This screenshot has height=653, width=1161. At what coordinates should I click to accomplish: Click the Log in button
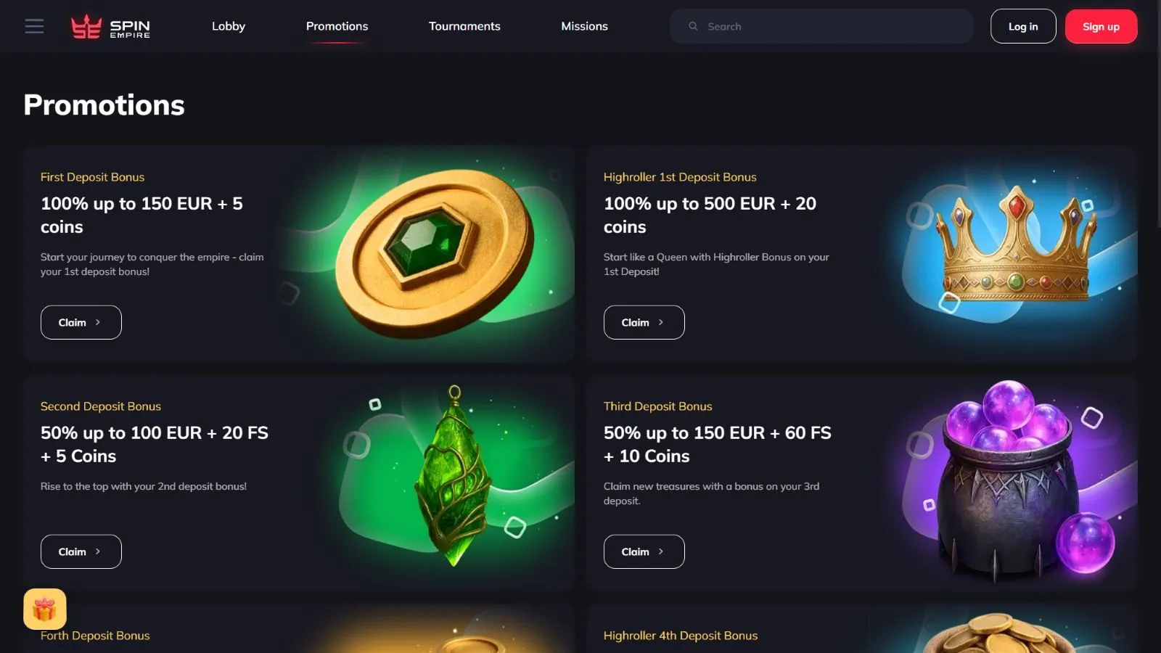coord(1023,26)
